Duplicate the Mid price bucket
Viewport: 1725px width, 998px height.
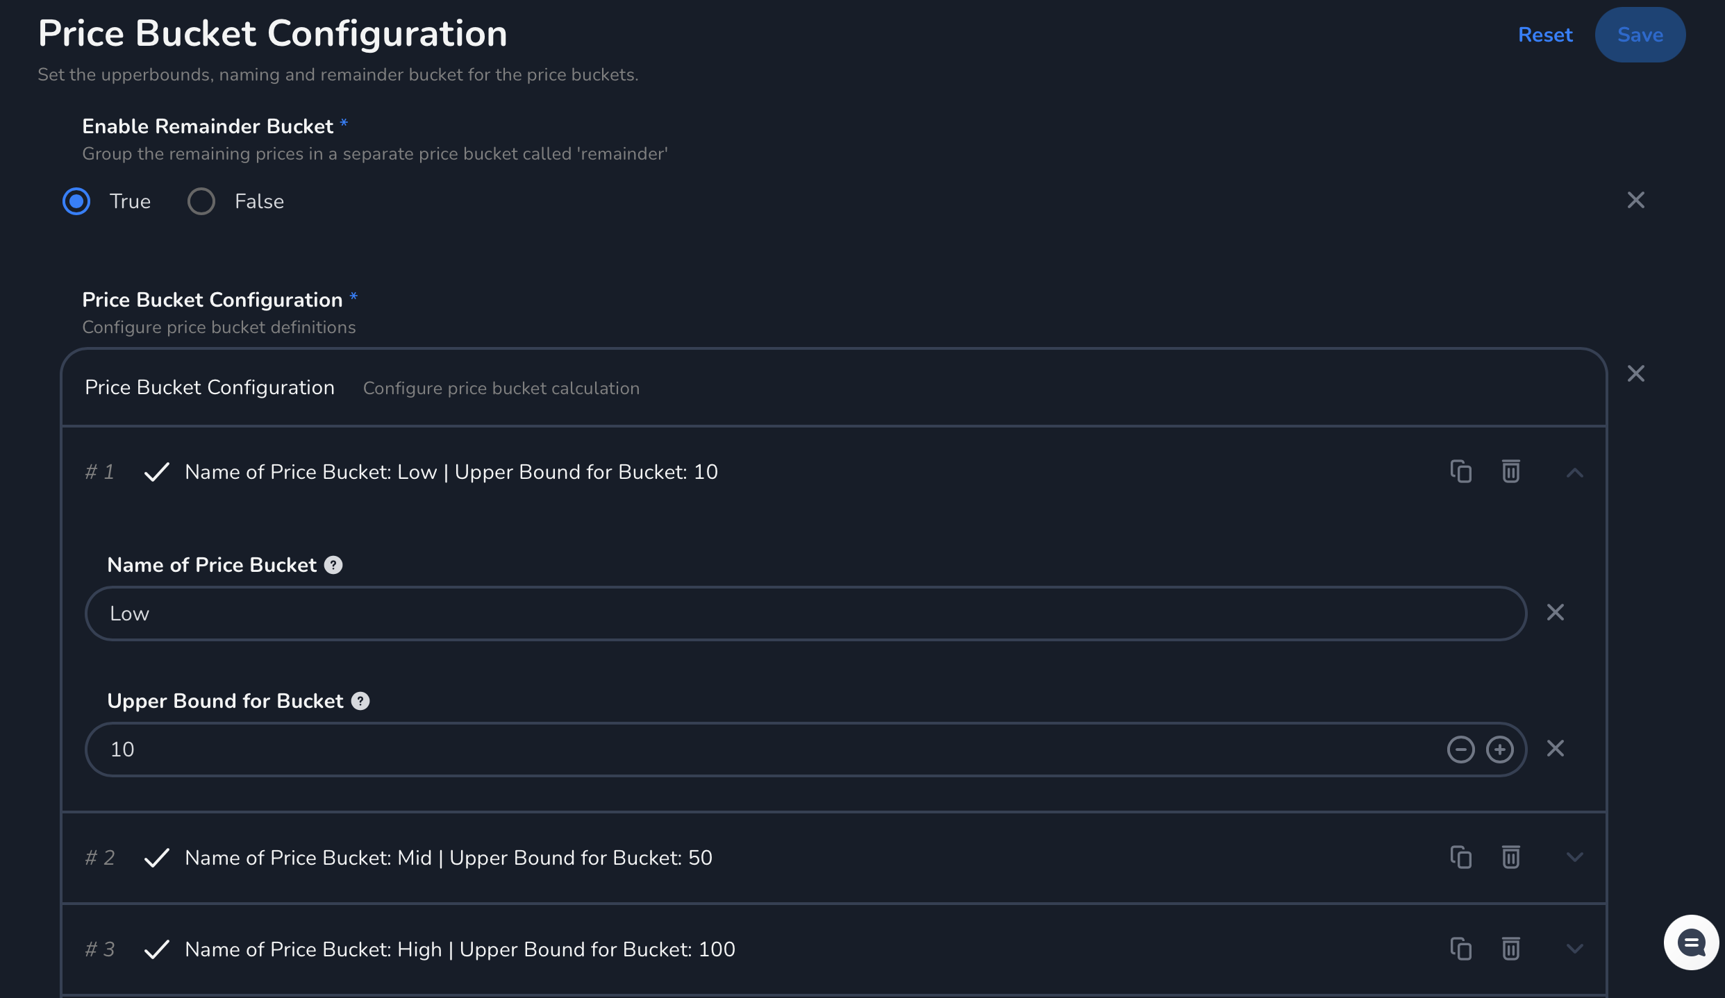[1460, 858]
